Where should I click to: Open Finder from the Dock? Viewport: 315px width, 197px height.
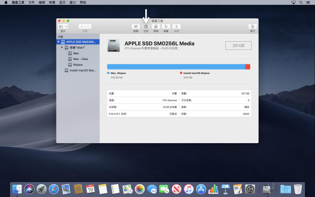pos(17,189)
